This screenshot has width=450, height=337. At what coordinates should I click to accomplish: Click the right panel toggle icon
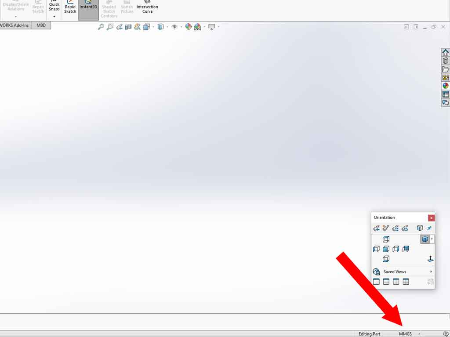[x=416, y=27]
